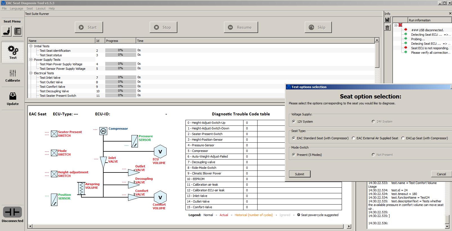The width and height of the screenshot is (452, 231).
Task: Open the Seat menu
Action: 30,8
